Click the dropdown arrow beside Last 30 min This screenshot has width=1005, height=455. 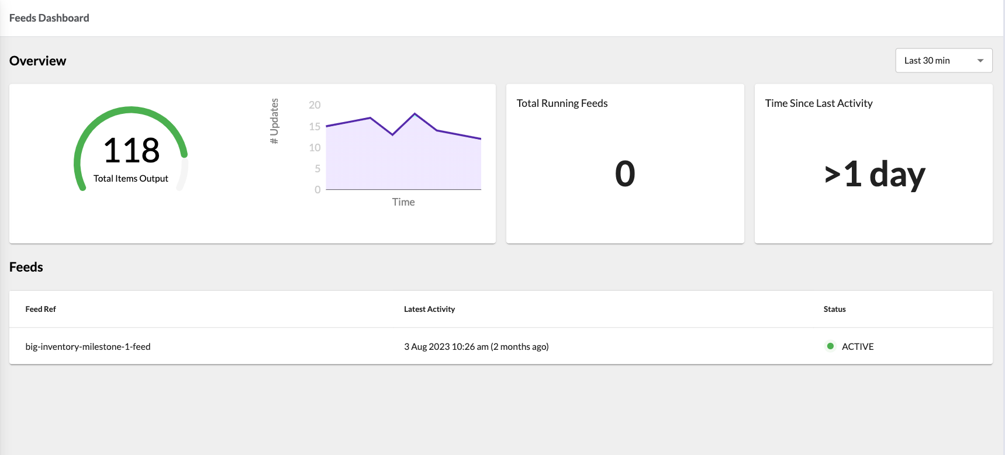(x=980, y=61)
